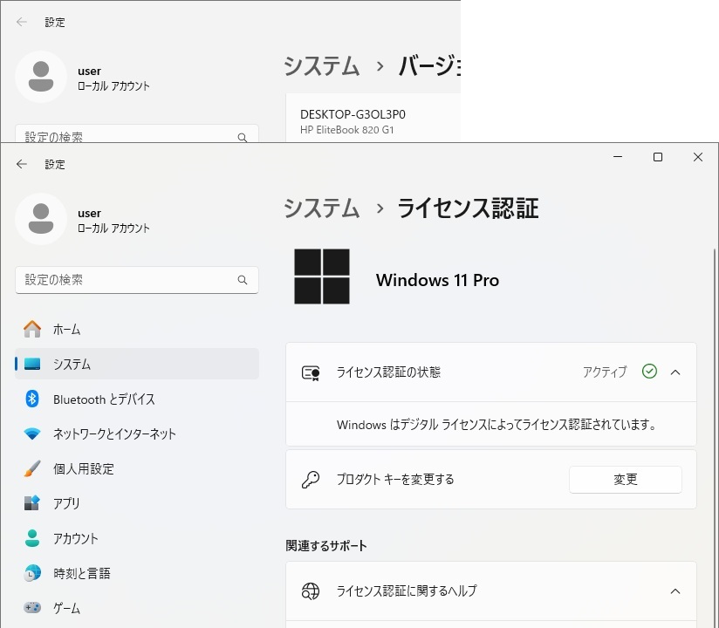Click the user ローカル アカウント name in License window
This screenshot has height=628, width=719.
[x=113, y=221]
